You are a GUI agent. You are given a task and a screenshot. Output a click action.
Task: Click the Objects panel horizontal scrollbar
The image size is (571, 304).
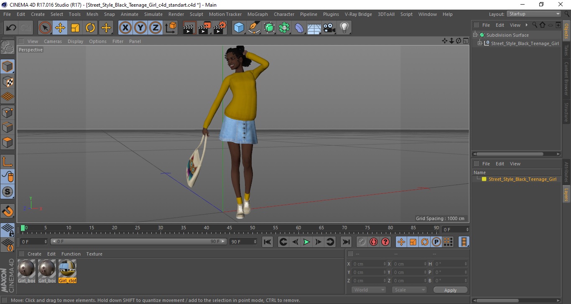coord(510,154)
